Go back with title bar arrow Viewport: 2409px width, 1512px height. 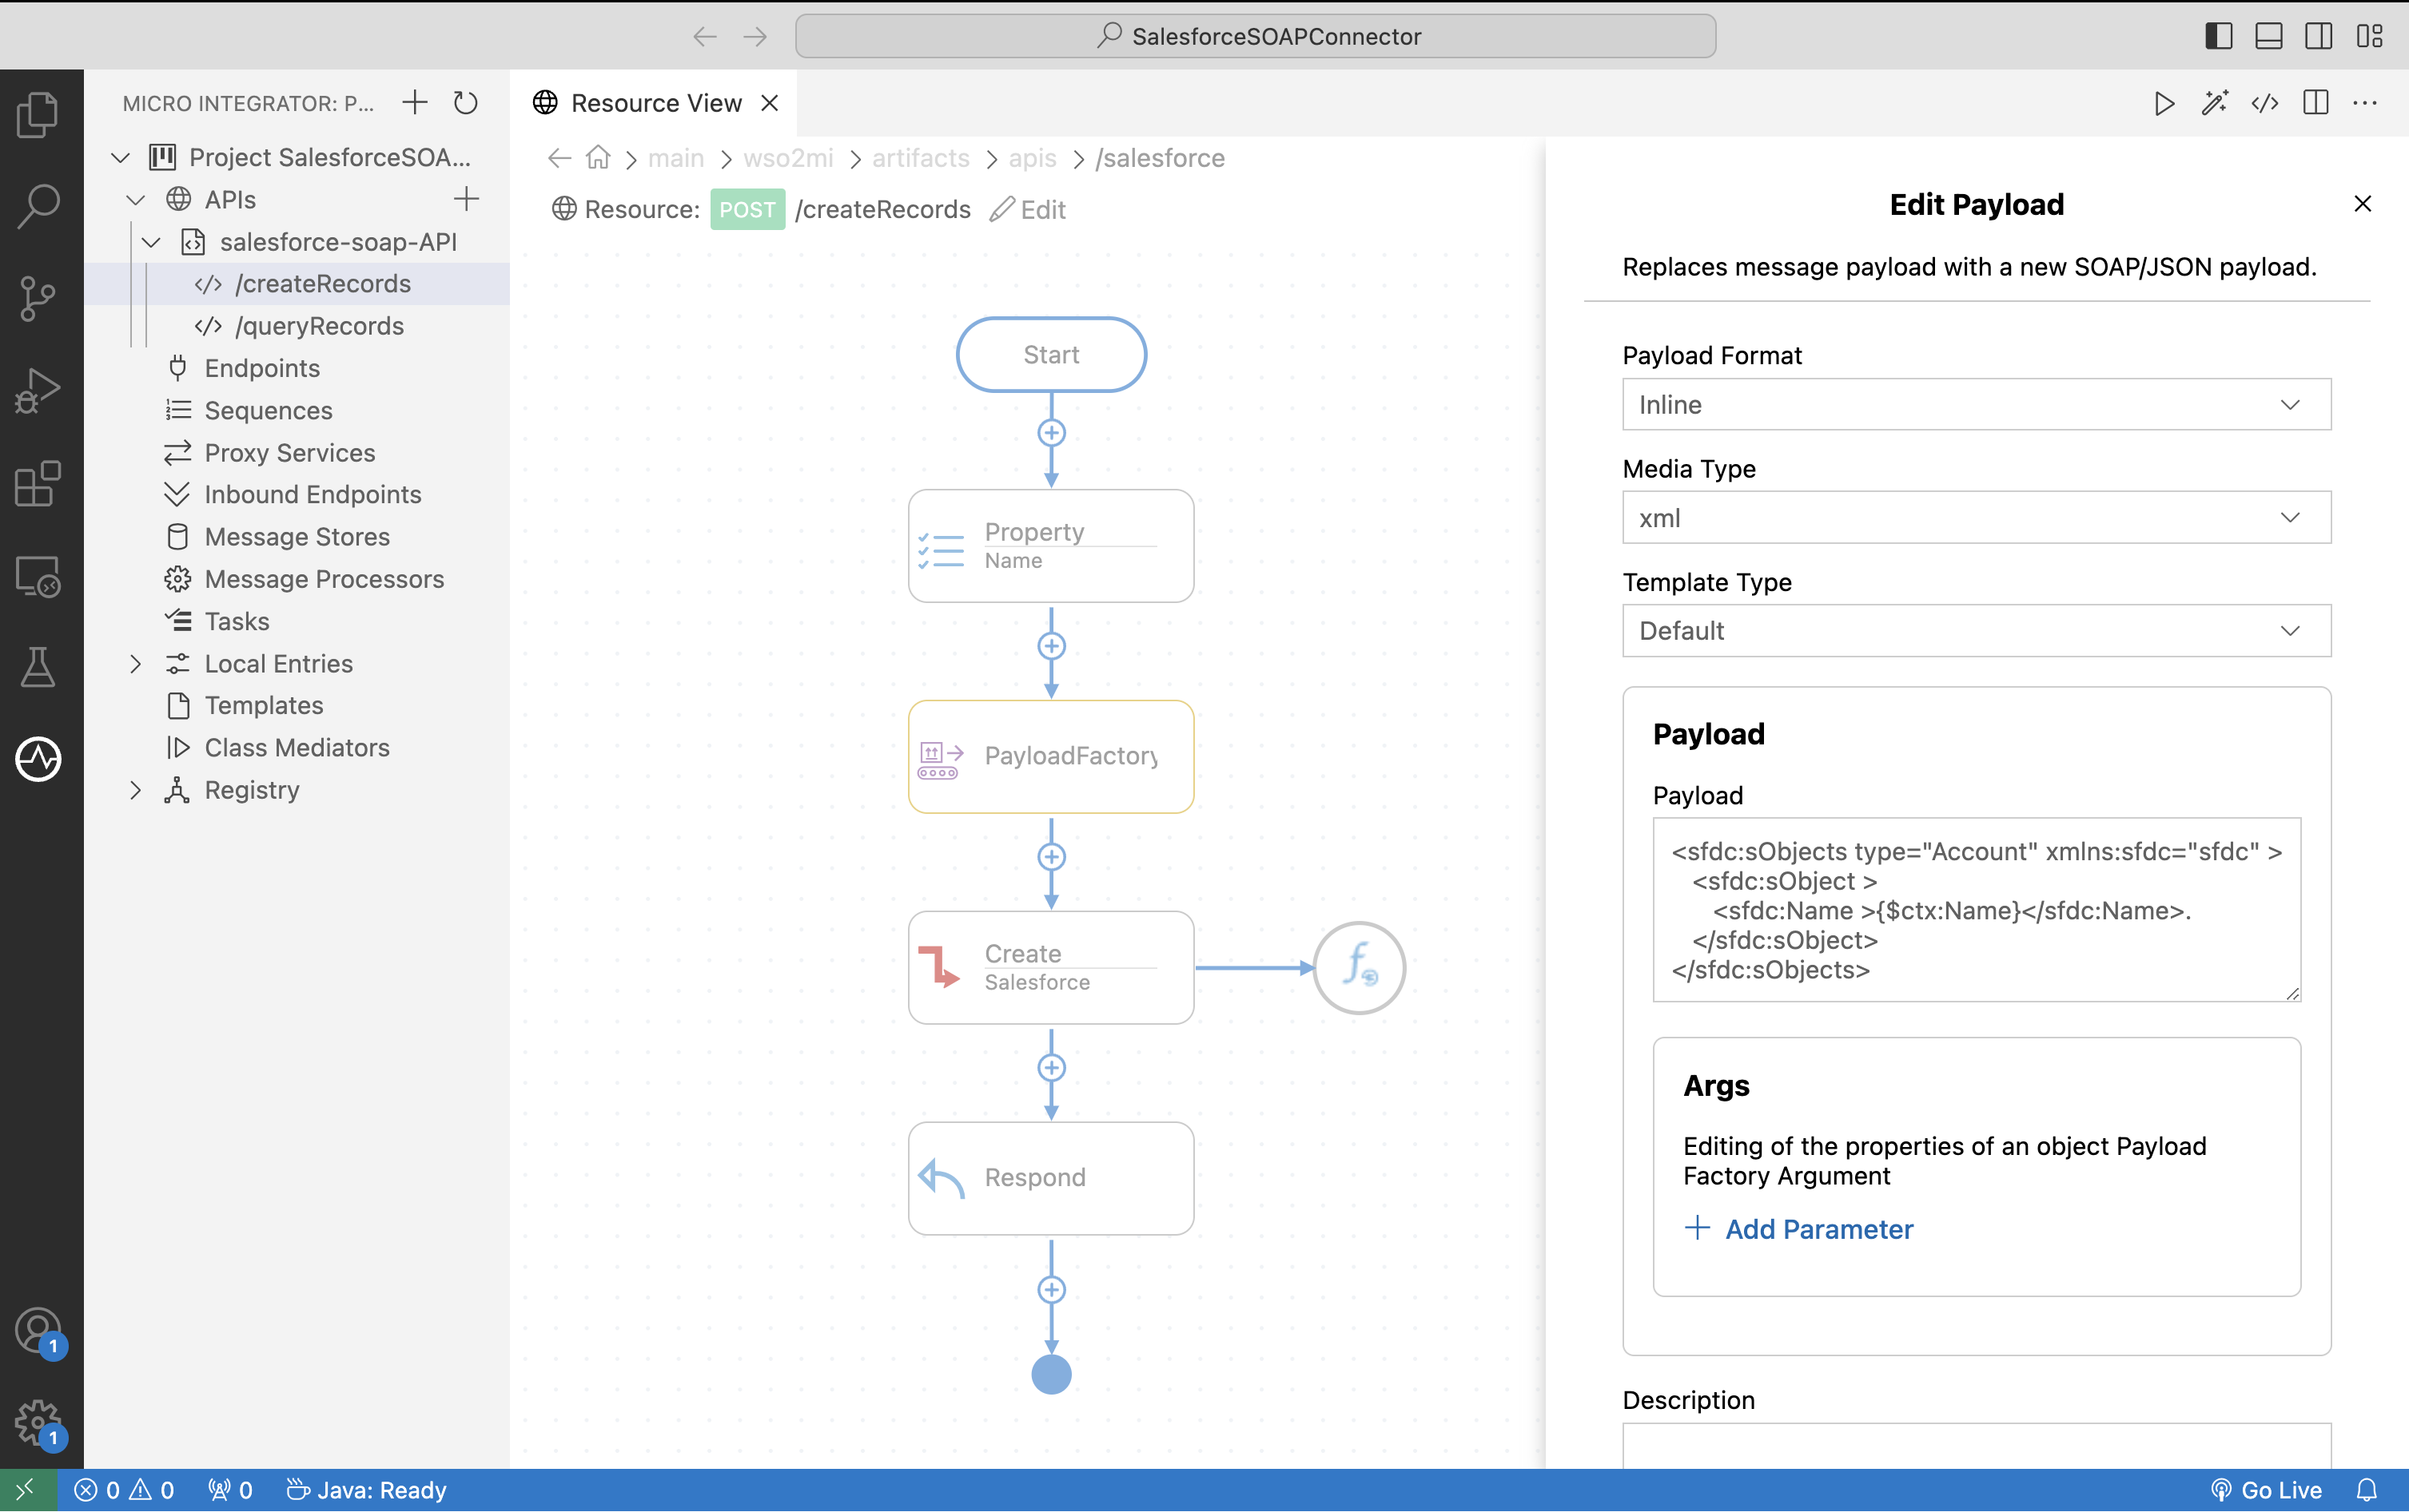[x=705, y=37]
